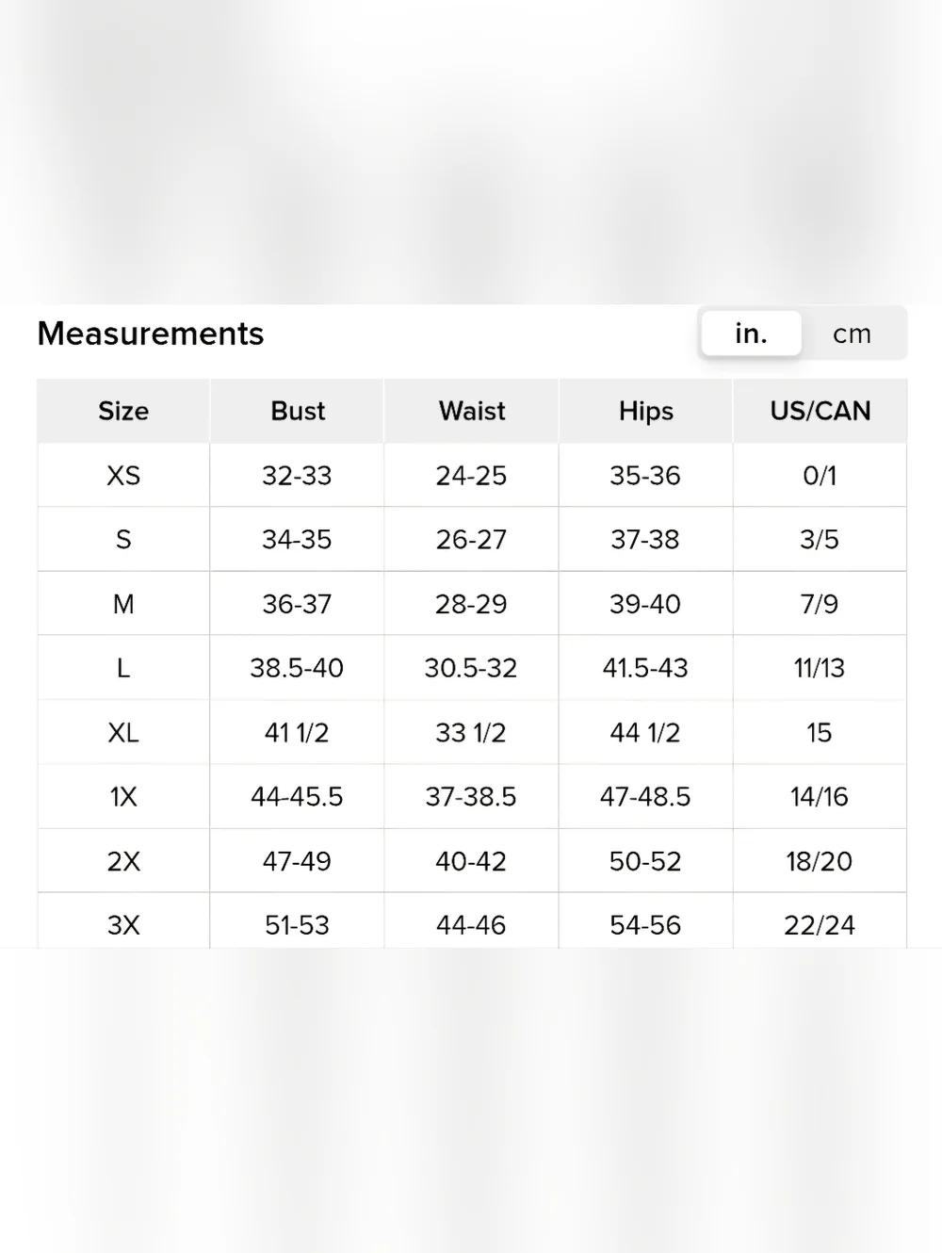
Task: Click the US/CAN column header
Action: (820, 411)
